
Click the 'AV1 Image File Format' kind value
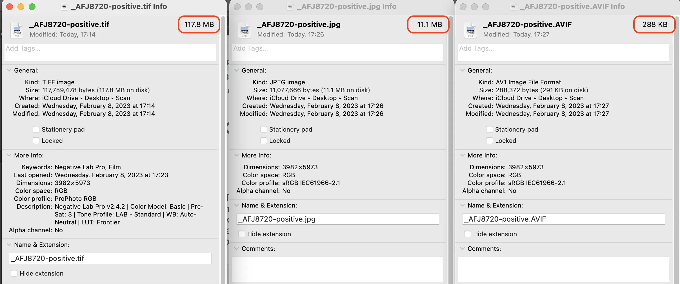coord(528,82)
